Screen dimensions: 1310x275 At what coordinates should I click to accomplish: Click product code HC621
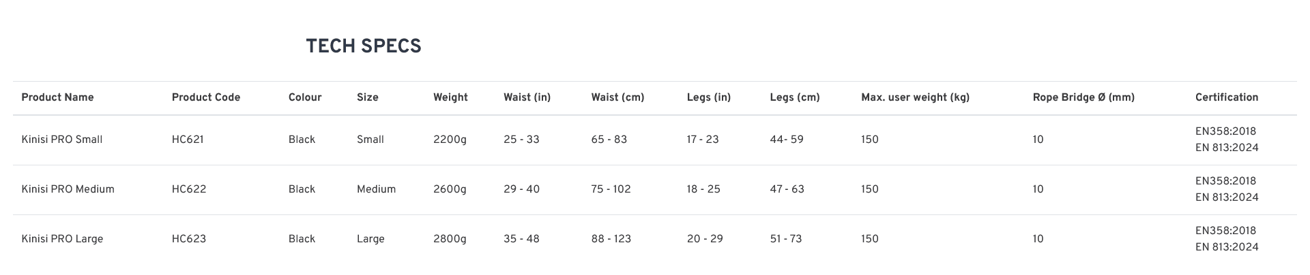[x=188, y=140]
